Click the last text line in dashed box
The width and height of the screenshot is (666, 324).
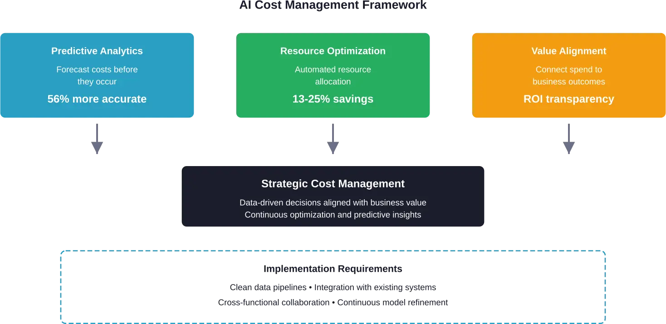pos(333,303)
